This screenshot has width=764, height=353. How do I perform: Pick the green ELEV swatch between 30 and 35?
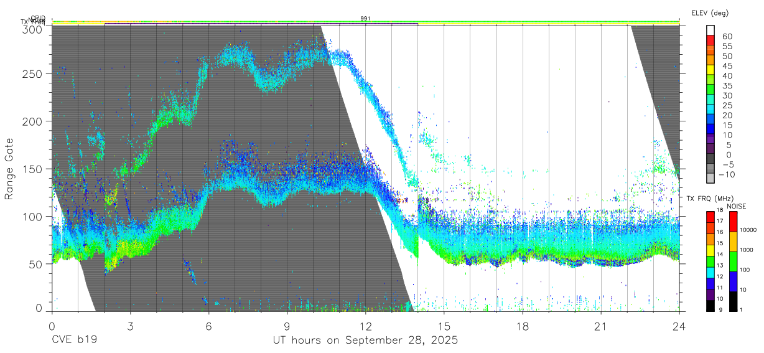pyautogui.click(x=710, y=90)
